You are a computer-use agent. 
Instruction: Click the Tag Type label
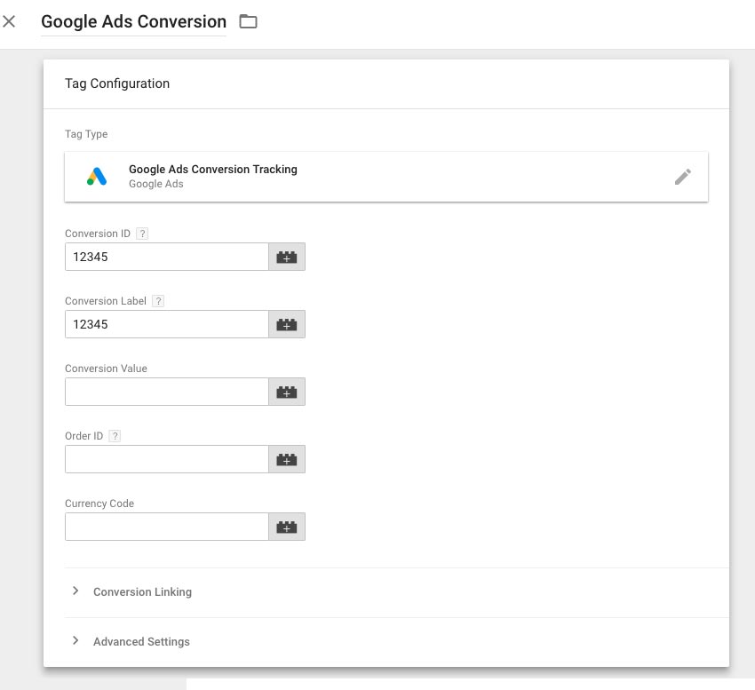tap(86, 134)
